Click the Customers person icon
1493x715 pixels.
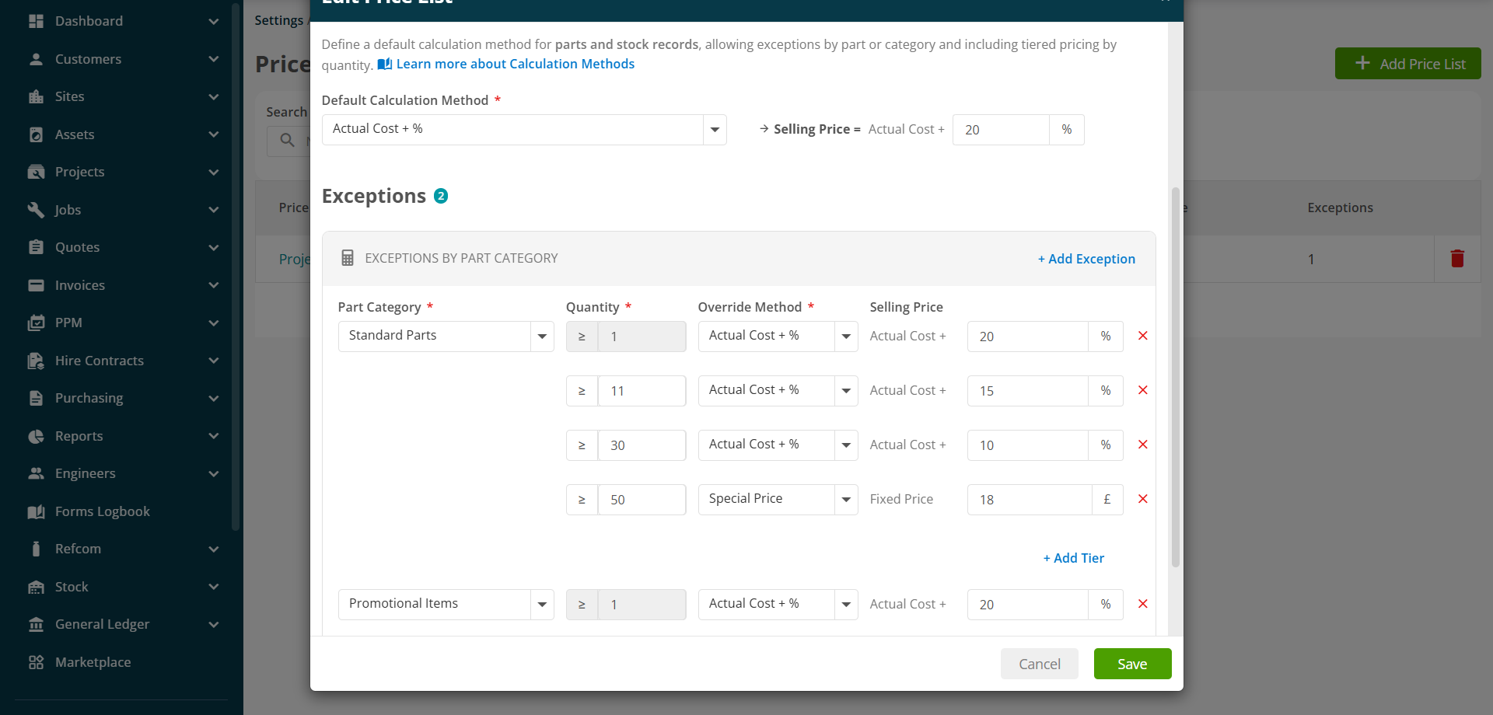36,59
